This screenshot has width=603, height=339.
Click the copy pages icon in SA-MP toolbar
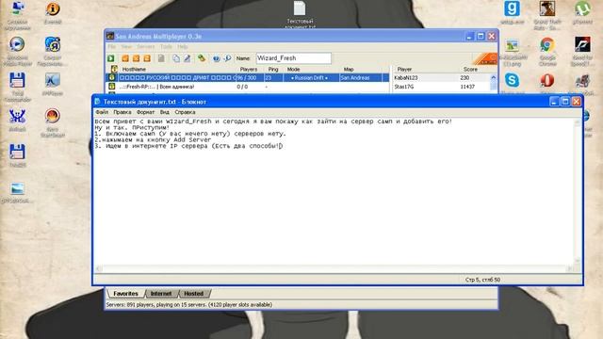(176, 58)
